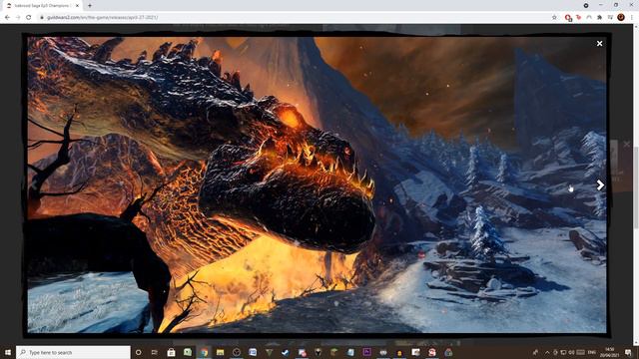
Task: Open a new browser tab
Action: (90, 6)
